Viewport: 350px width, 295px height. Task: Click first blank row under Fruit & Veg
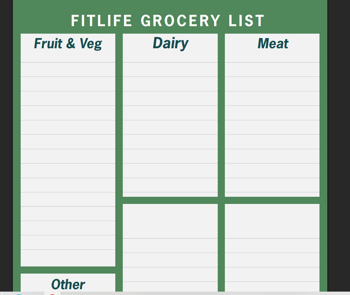pyautogui.click(x=68, y=70)
